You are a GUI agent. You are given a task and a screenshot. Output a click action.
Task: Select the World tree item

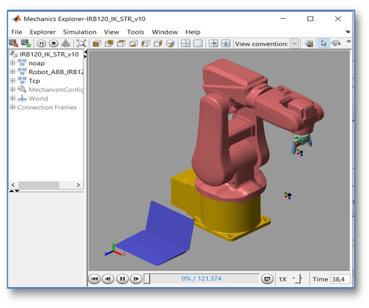coord(38,98)
